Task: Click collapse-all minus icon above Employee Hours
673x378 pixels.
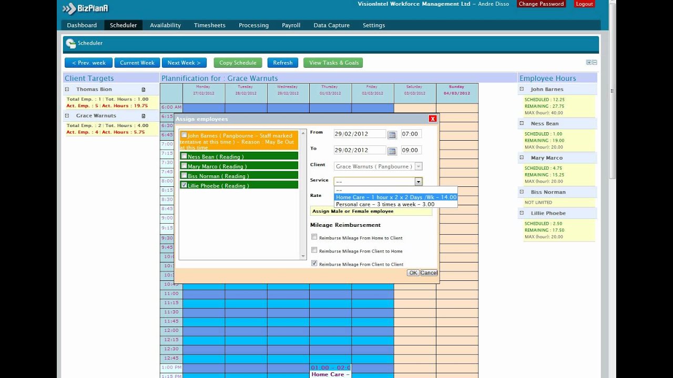Action: tap(595, 62)
